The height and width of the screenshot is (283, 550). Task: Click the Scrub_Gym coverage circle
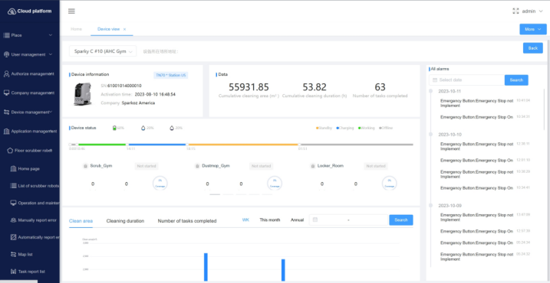(x=160, y=184)
